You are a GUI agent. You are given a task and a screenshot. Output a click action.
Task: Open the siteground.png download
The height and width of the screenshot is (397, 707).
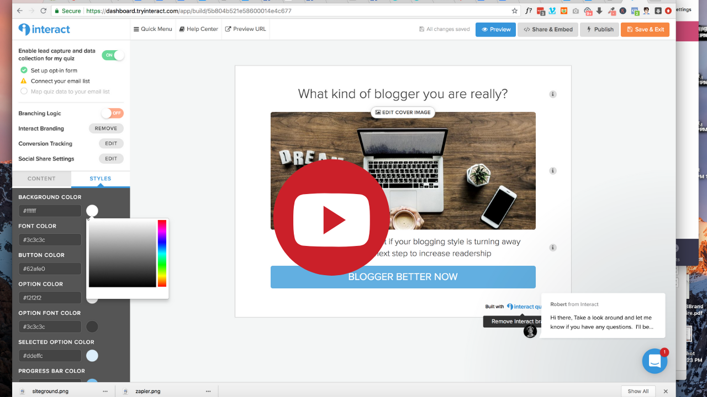click(50, 391)
